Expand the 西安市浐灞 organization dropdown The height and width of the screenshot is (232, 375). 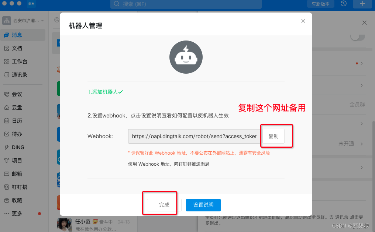pyautogui.click(x=42, y=21)
